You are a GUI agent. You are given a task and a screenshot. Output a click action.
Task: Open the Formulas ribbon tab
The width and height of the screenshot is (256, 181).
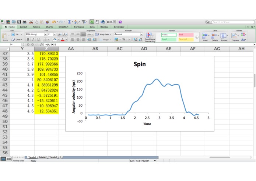coord(79,27)
